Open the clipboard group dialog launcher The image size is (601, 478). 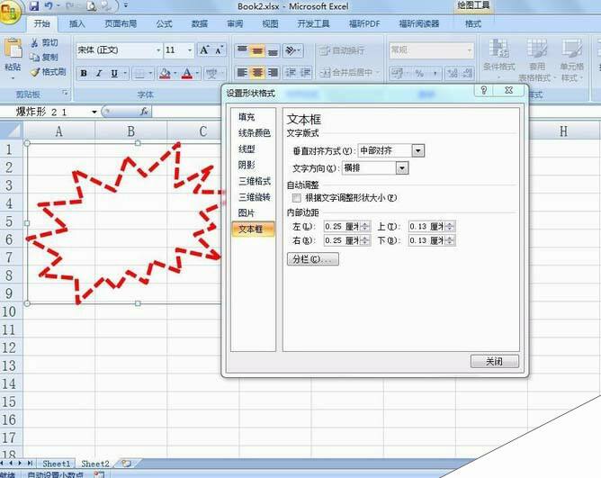click(x=65, y=93)
